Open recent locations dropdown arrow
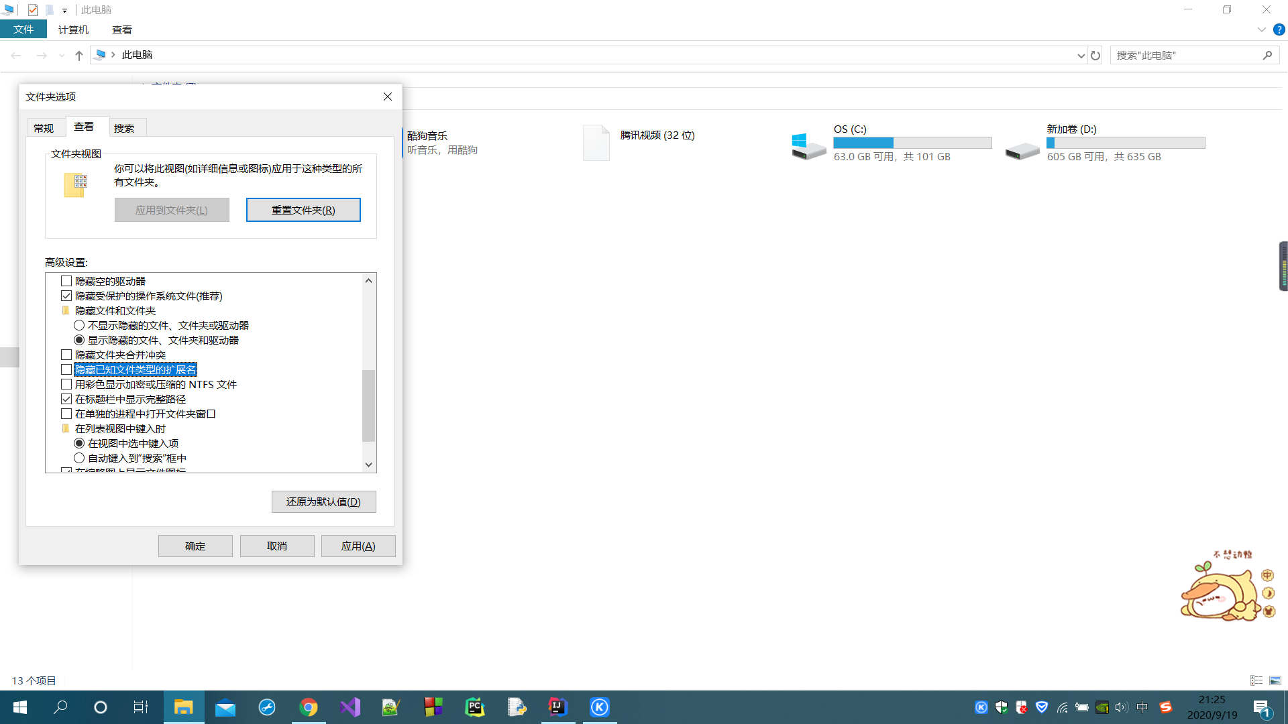 (62, 56)
